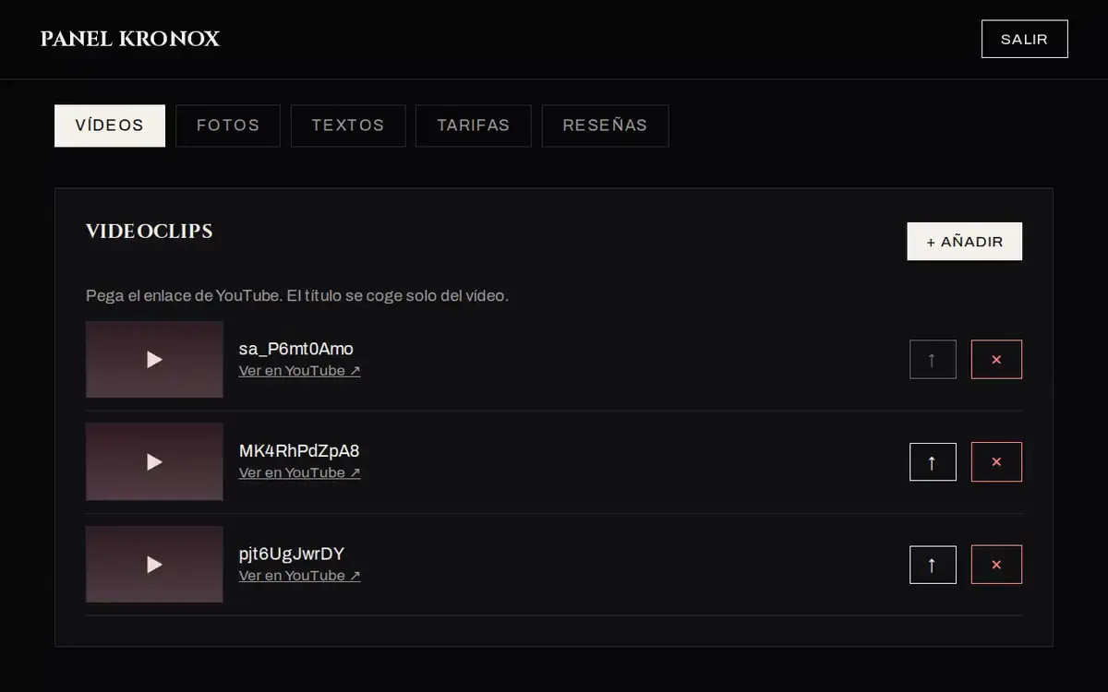Click the + Añadir button
Screen dimensions: 1108x692
(x=965, y=242)
